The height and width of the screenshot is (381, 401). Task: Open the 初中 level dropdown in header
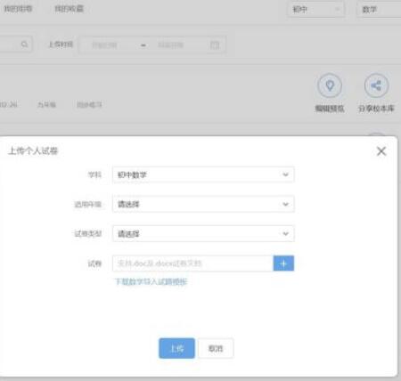coord(316,10)
